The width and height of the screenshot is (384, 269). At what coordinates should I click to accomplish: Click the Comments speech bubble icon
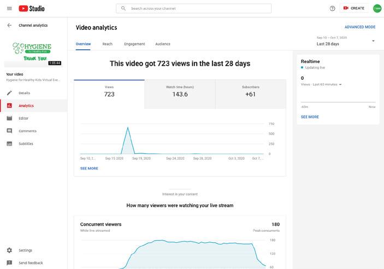point(9,131)
